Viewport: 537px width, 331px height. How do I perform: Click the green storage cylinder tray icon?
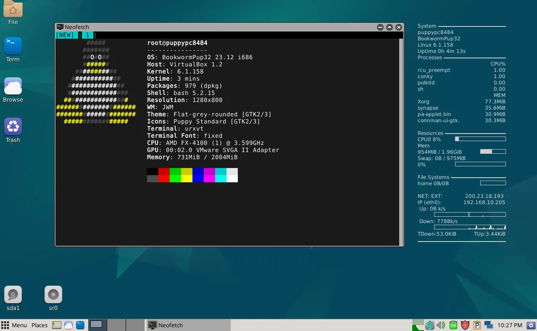tap(453, 325)
